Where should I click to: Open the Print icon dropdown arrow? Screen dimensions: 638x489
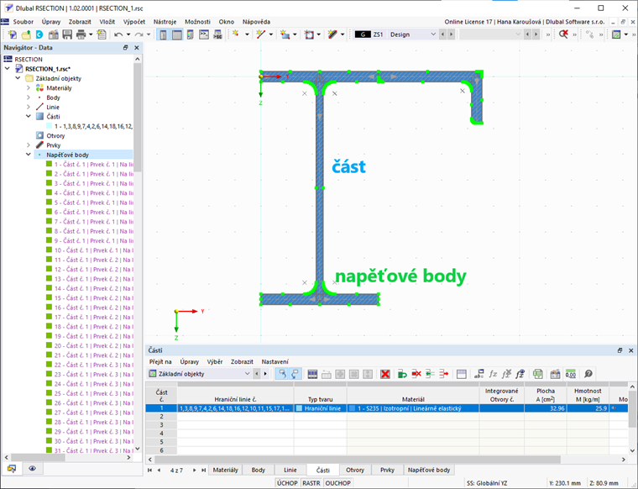[x=91, y=34]
